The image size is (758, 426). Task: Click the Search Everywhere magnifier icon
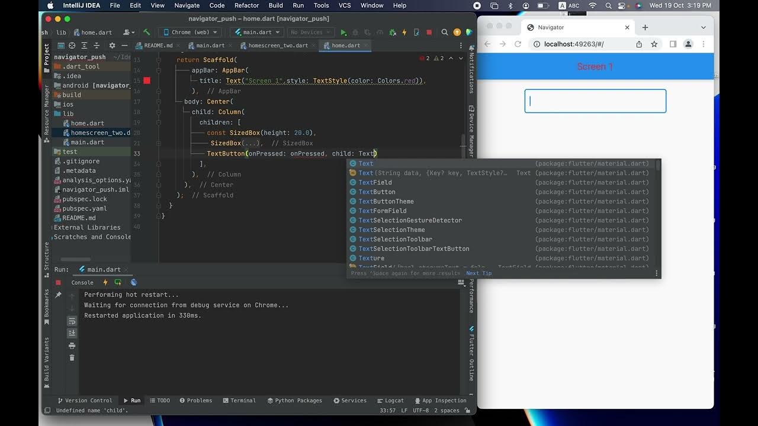(x=445, y=33)
